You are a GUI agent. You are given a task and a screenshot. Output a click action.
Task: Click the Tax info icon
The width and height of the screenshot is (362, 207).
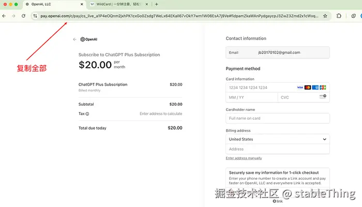pyautogui.click(x=87, y=114)
